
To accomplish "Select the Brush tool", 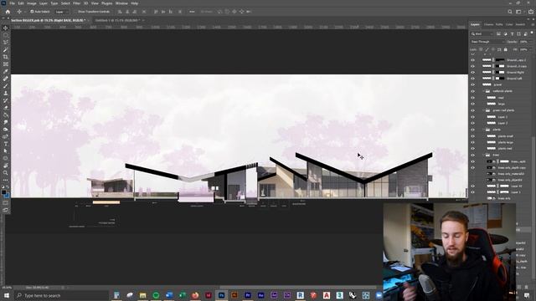I will (x=6, y=86).
